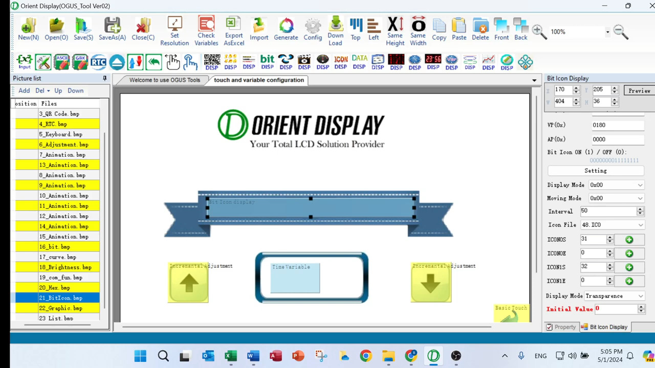Send selection to Back

[521, 29]
